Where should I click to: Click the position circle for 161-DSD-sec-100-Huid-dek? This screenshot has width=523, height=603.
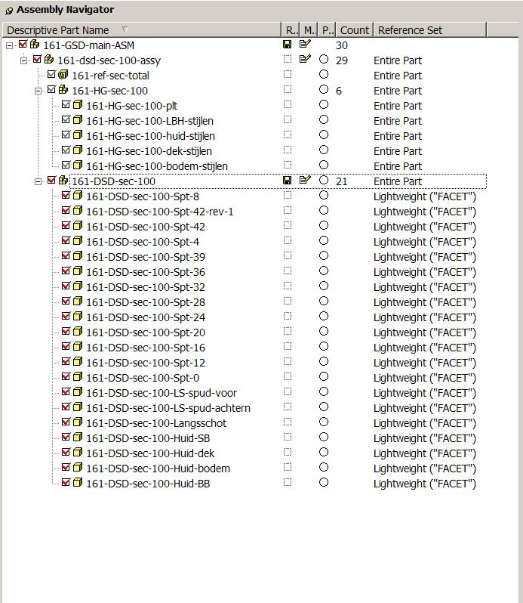(324, 452)
